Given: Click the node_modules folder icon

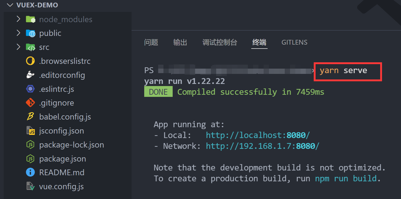Looking at the screenshot, I should pyautogui.click(x=30, y=19).
